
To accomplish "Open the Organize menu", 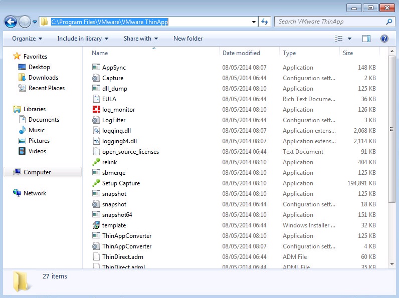I will click(27, 39).
